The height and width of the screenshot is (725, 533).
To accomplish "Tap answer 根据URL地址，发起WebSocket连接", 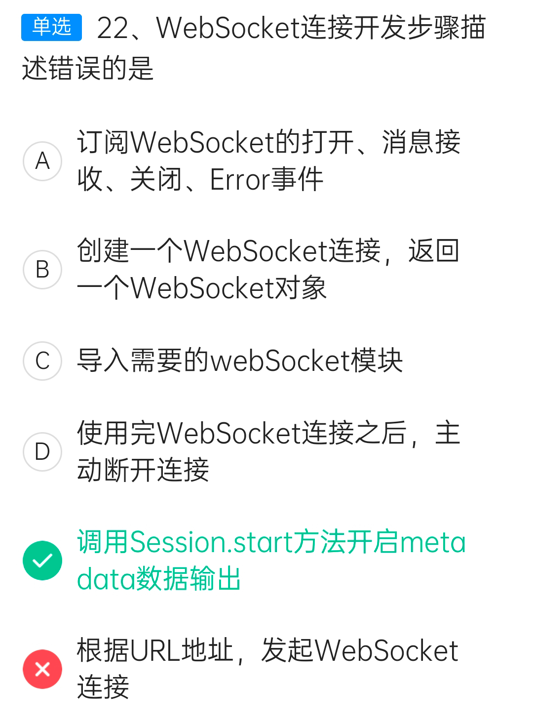I will tap(268, 669).
